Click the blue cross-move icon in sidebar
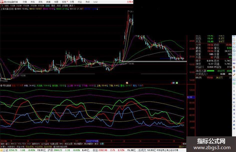This screenshot has height=152, width=236. 234,71
